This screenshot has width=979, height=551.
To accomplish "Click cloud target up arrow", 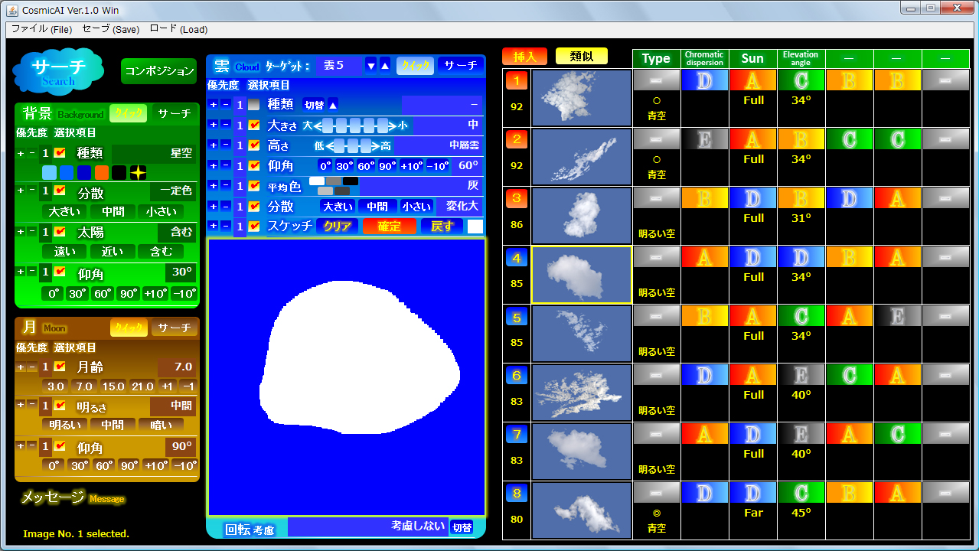I will point(384,66).
